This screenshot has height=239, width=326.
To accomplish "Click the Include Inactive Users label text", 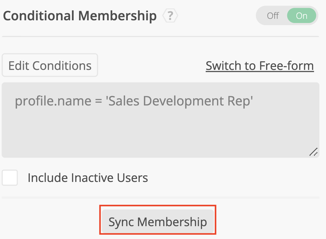I will click(x=88, y=178).
